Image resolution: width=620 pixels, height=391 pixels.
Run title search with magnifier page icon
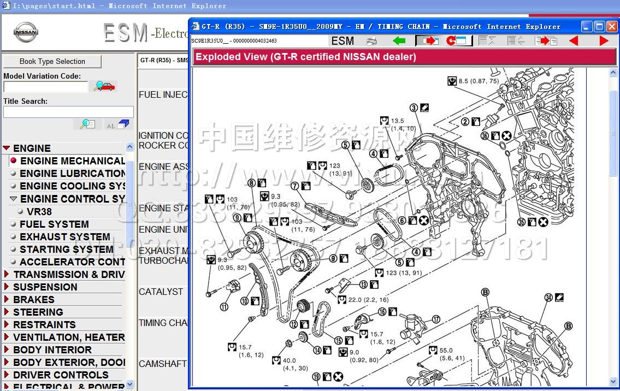(87, 125)
